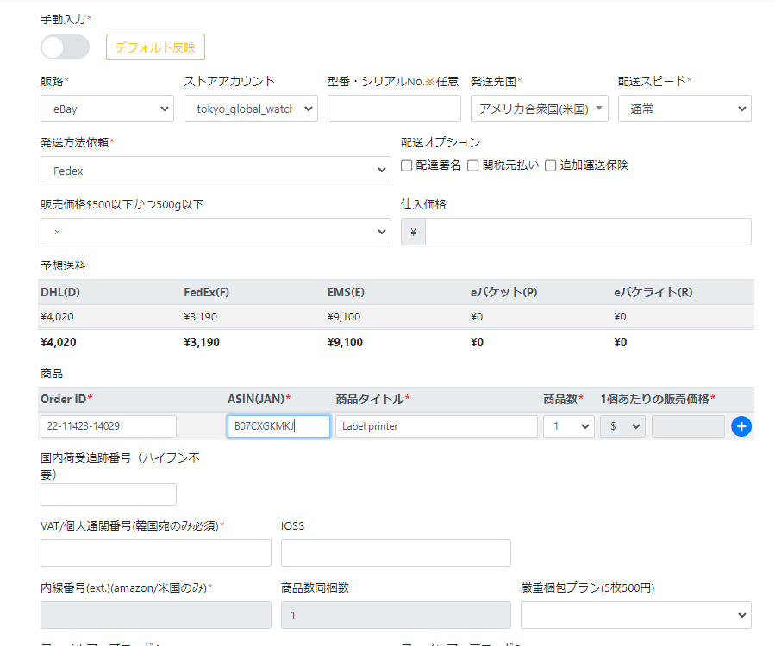Open the 商品数 quantity dropdown
775x646 pixels.
click(x=568, y=426)
